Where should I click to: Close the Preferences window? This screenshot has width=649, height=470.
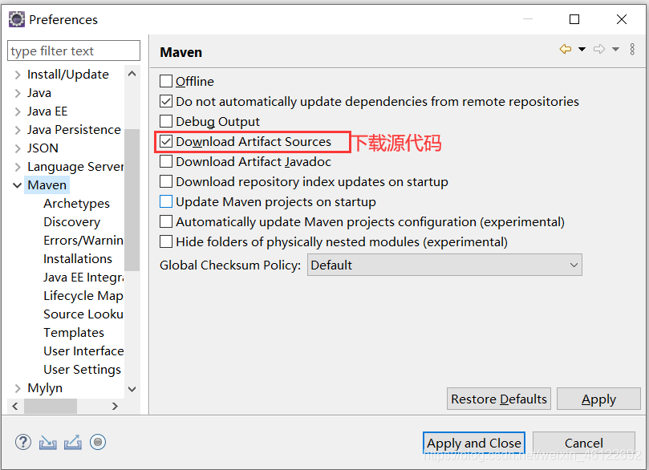point(621,19)
